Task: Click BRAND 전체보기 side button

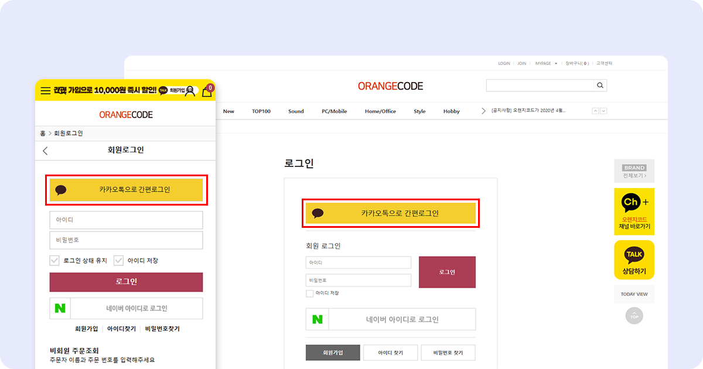Action: (x=634, y=171)
